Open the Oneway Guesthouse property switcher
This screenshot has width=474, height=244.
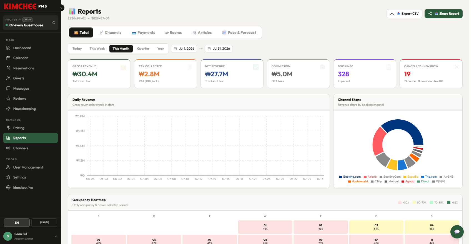tap(31, 23)
